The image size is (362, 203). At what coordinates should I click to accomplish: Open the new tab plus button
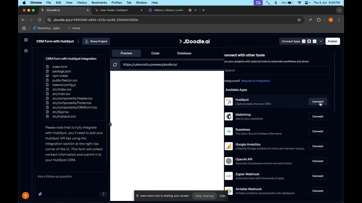(x=203, y=10)
